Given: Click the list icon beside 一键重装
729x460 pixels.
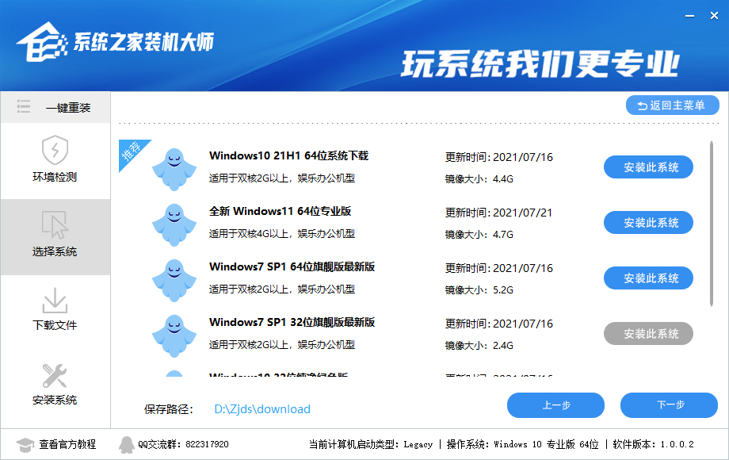Looking at the screenshot, I should click(x=24, y=106).
